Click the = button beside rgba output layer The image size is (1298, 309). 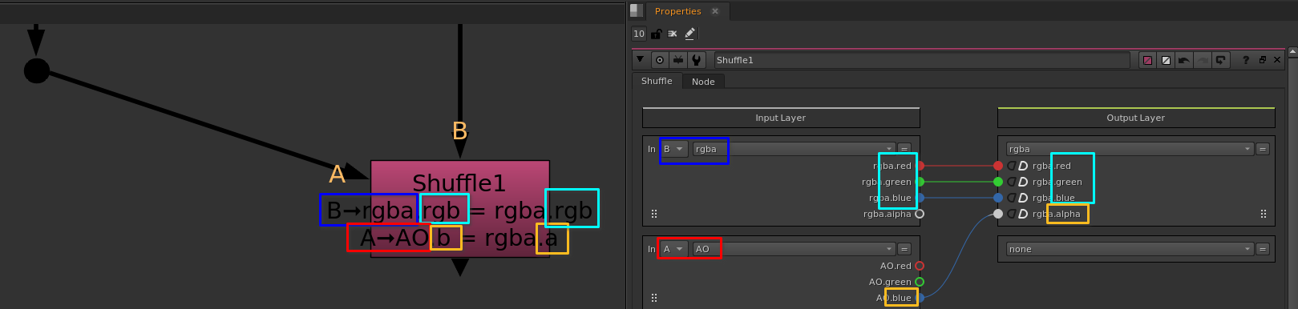1262,149
